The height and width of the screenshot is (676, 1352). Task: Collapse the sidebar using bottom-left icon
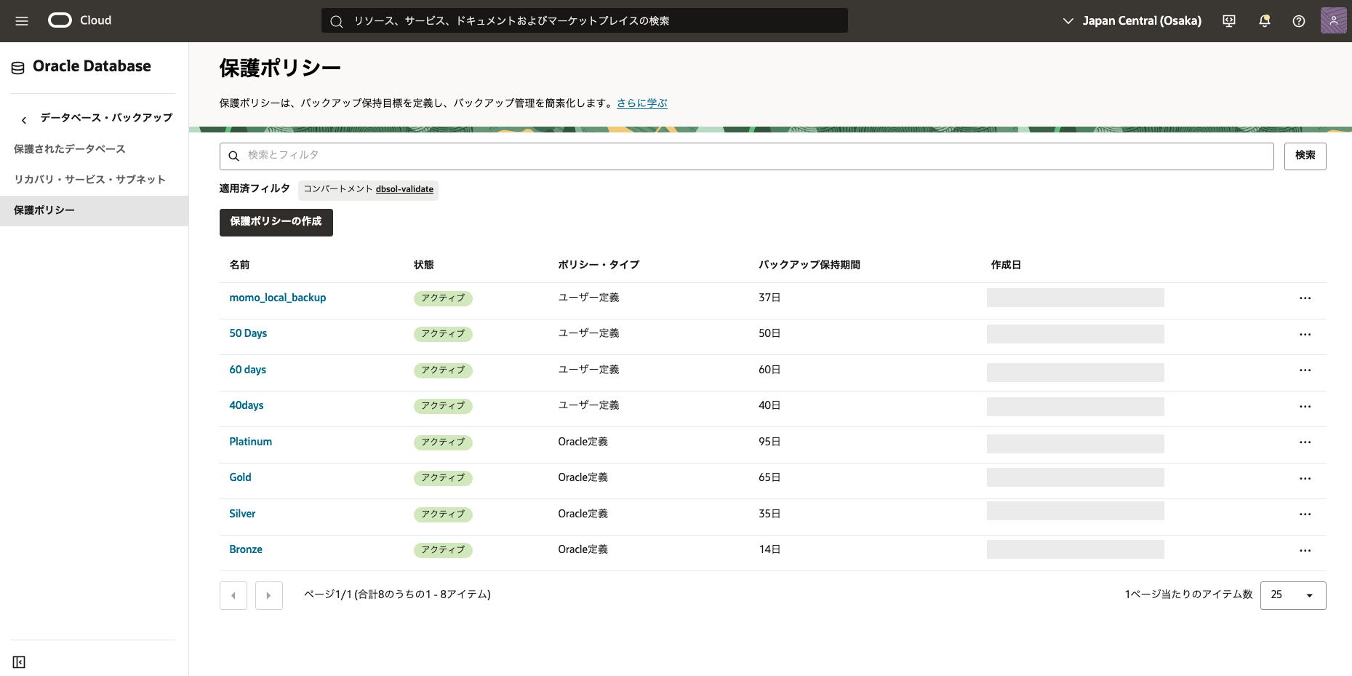pos(19,662)
